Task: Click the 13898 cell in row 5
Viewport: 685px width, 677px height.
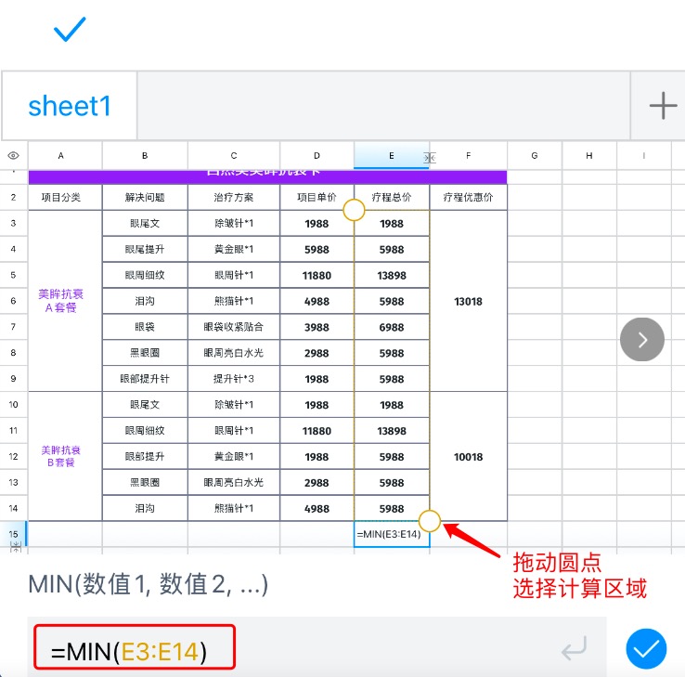Action: 392,275
